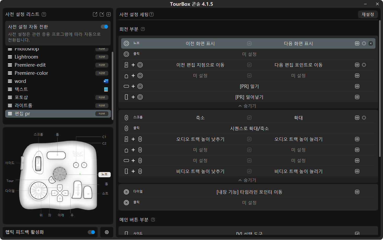Collapse knob section with first 숨기기
The image size is (383, 240).
[247, 106]
